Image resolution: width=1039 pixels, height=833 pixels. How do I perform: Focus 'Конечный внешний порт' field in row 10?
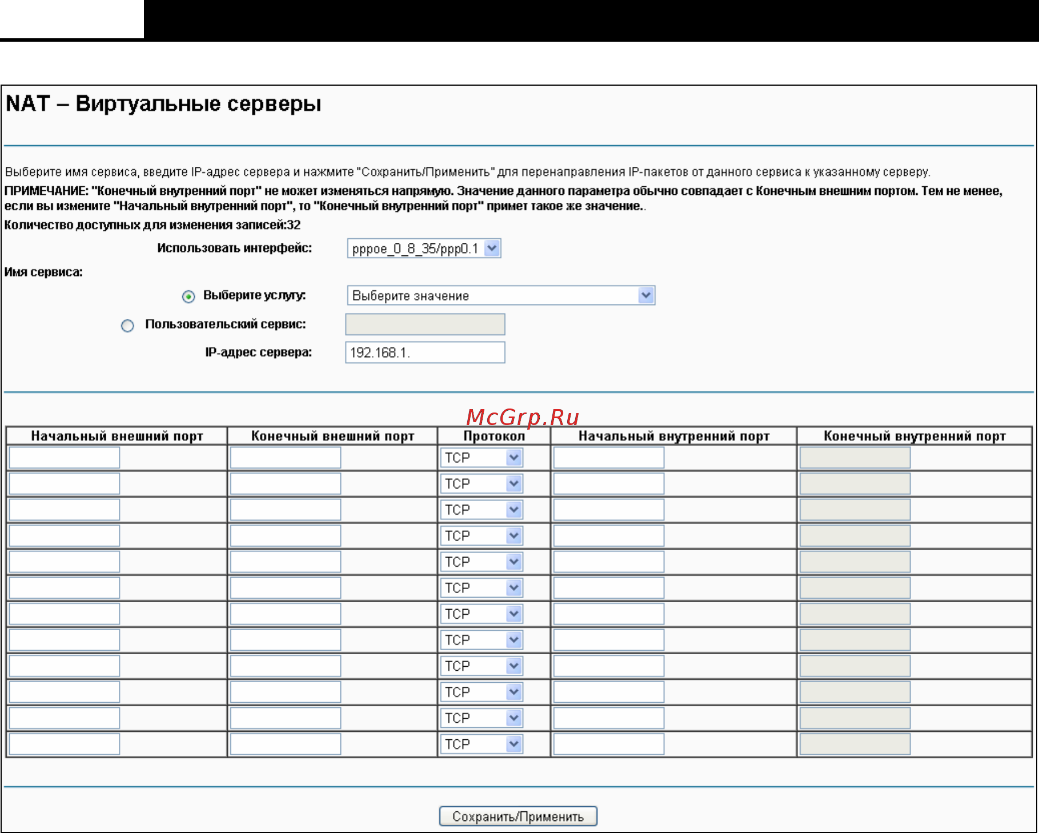(x=286, y=692)
